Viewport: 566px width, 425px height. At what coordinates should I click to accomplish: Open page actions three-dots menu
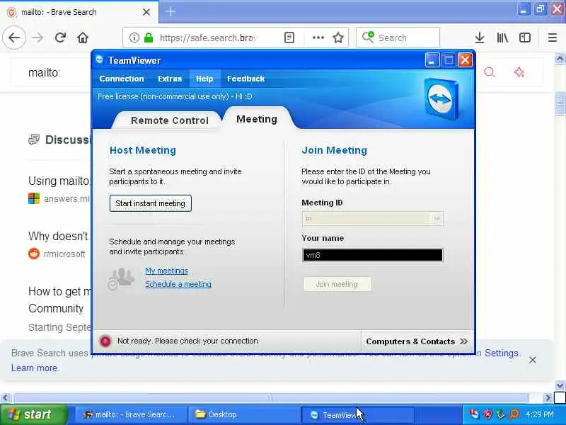click(x=318, y=38)
